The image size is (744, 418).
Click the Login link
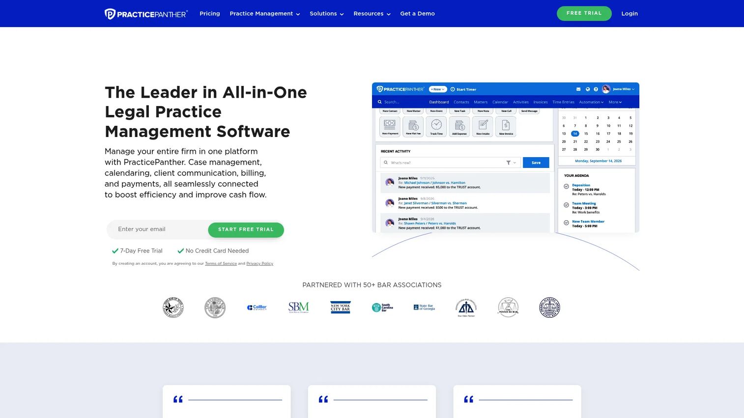tap(630, 14)
